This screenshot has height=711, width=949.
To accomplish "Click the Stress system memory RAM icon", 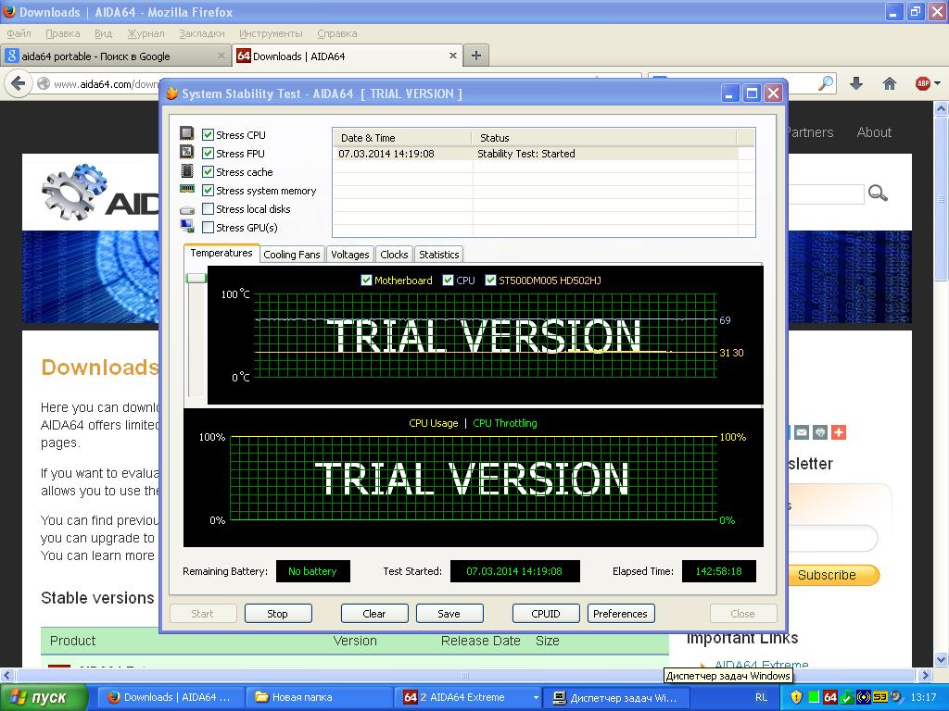I will click(x=187, y=189).
